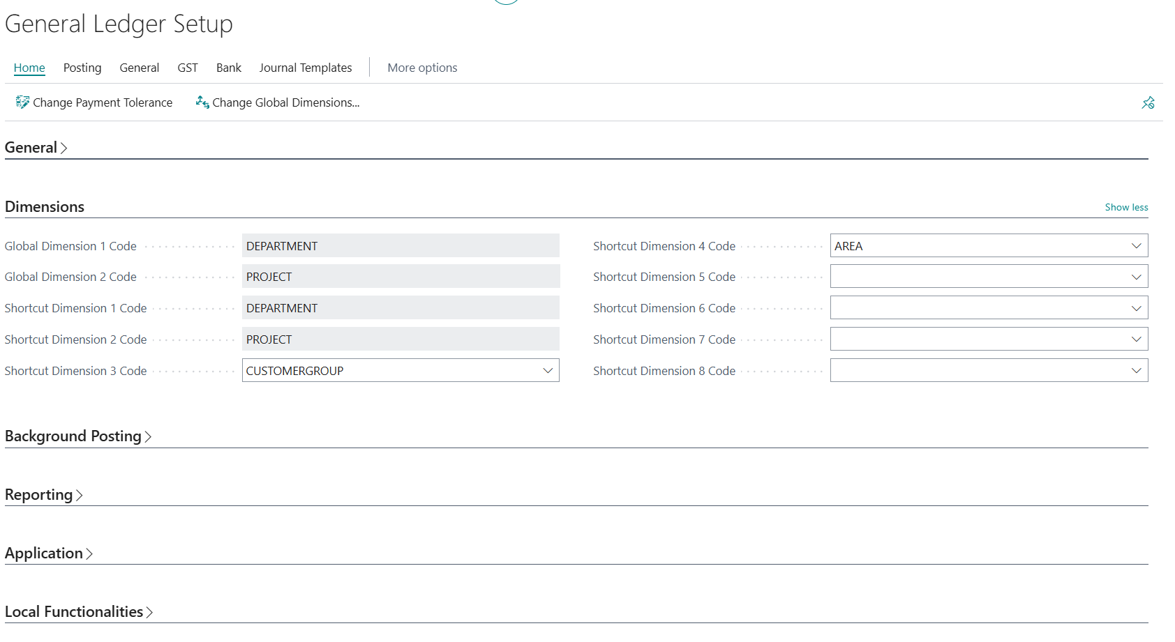Viewport: 1175px width, 642px height.
Task: Click the pin action bar icon
Action: (1148, 103)
